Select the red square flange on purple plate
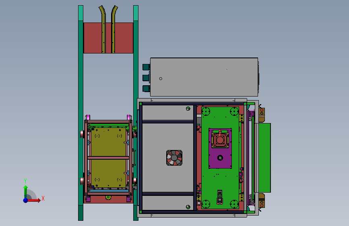Screen dimensions: 349x226 tap(220, 140)
